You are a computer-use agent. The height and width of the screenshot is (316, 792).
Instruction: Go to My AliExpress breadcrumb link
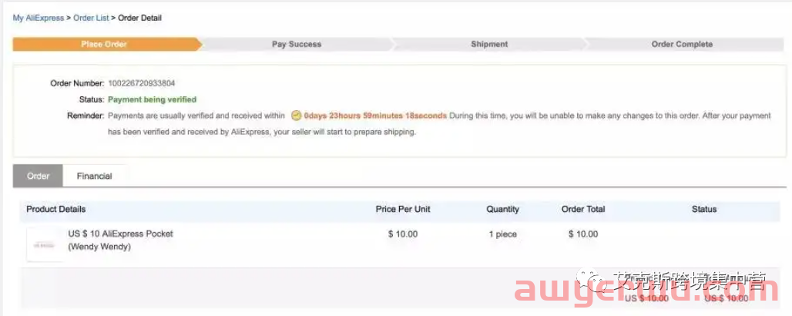tap(39, 18)
